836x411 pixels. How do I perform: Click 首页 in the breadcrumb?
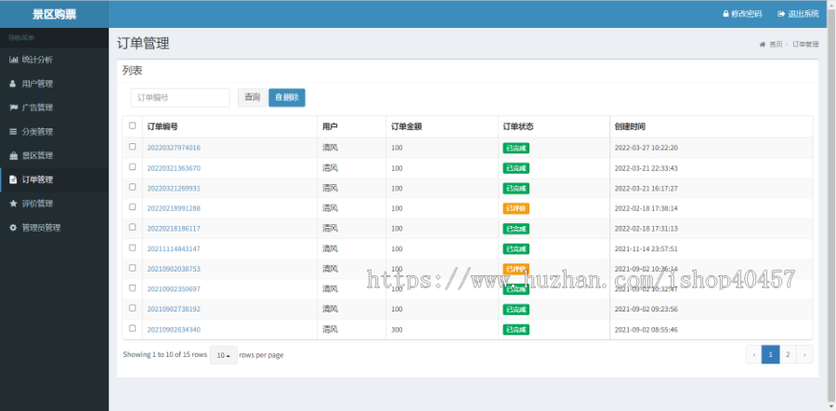click(776, 45)
